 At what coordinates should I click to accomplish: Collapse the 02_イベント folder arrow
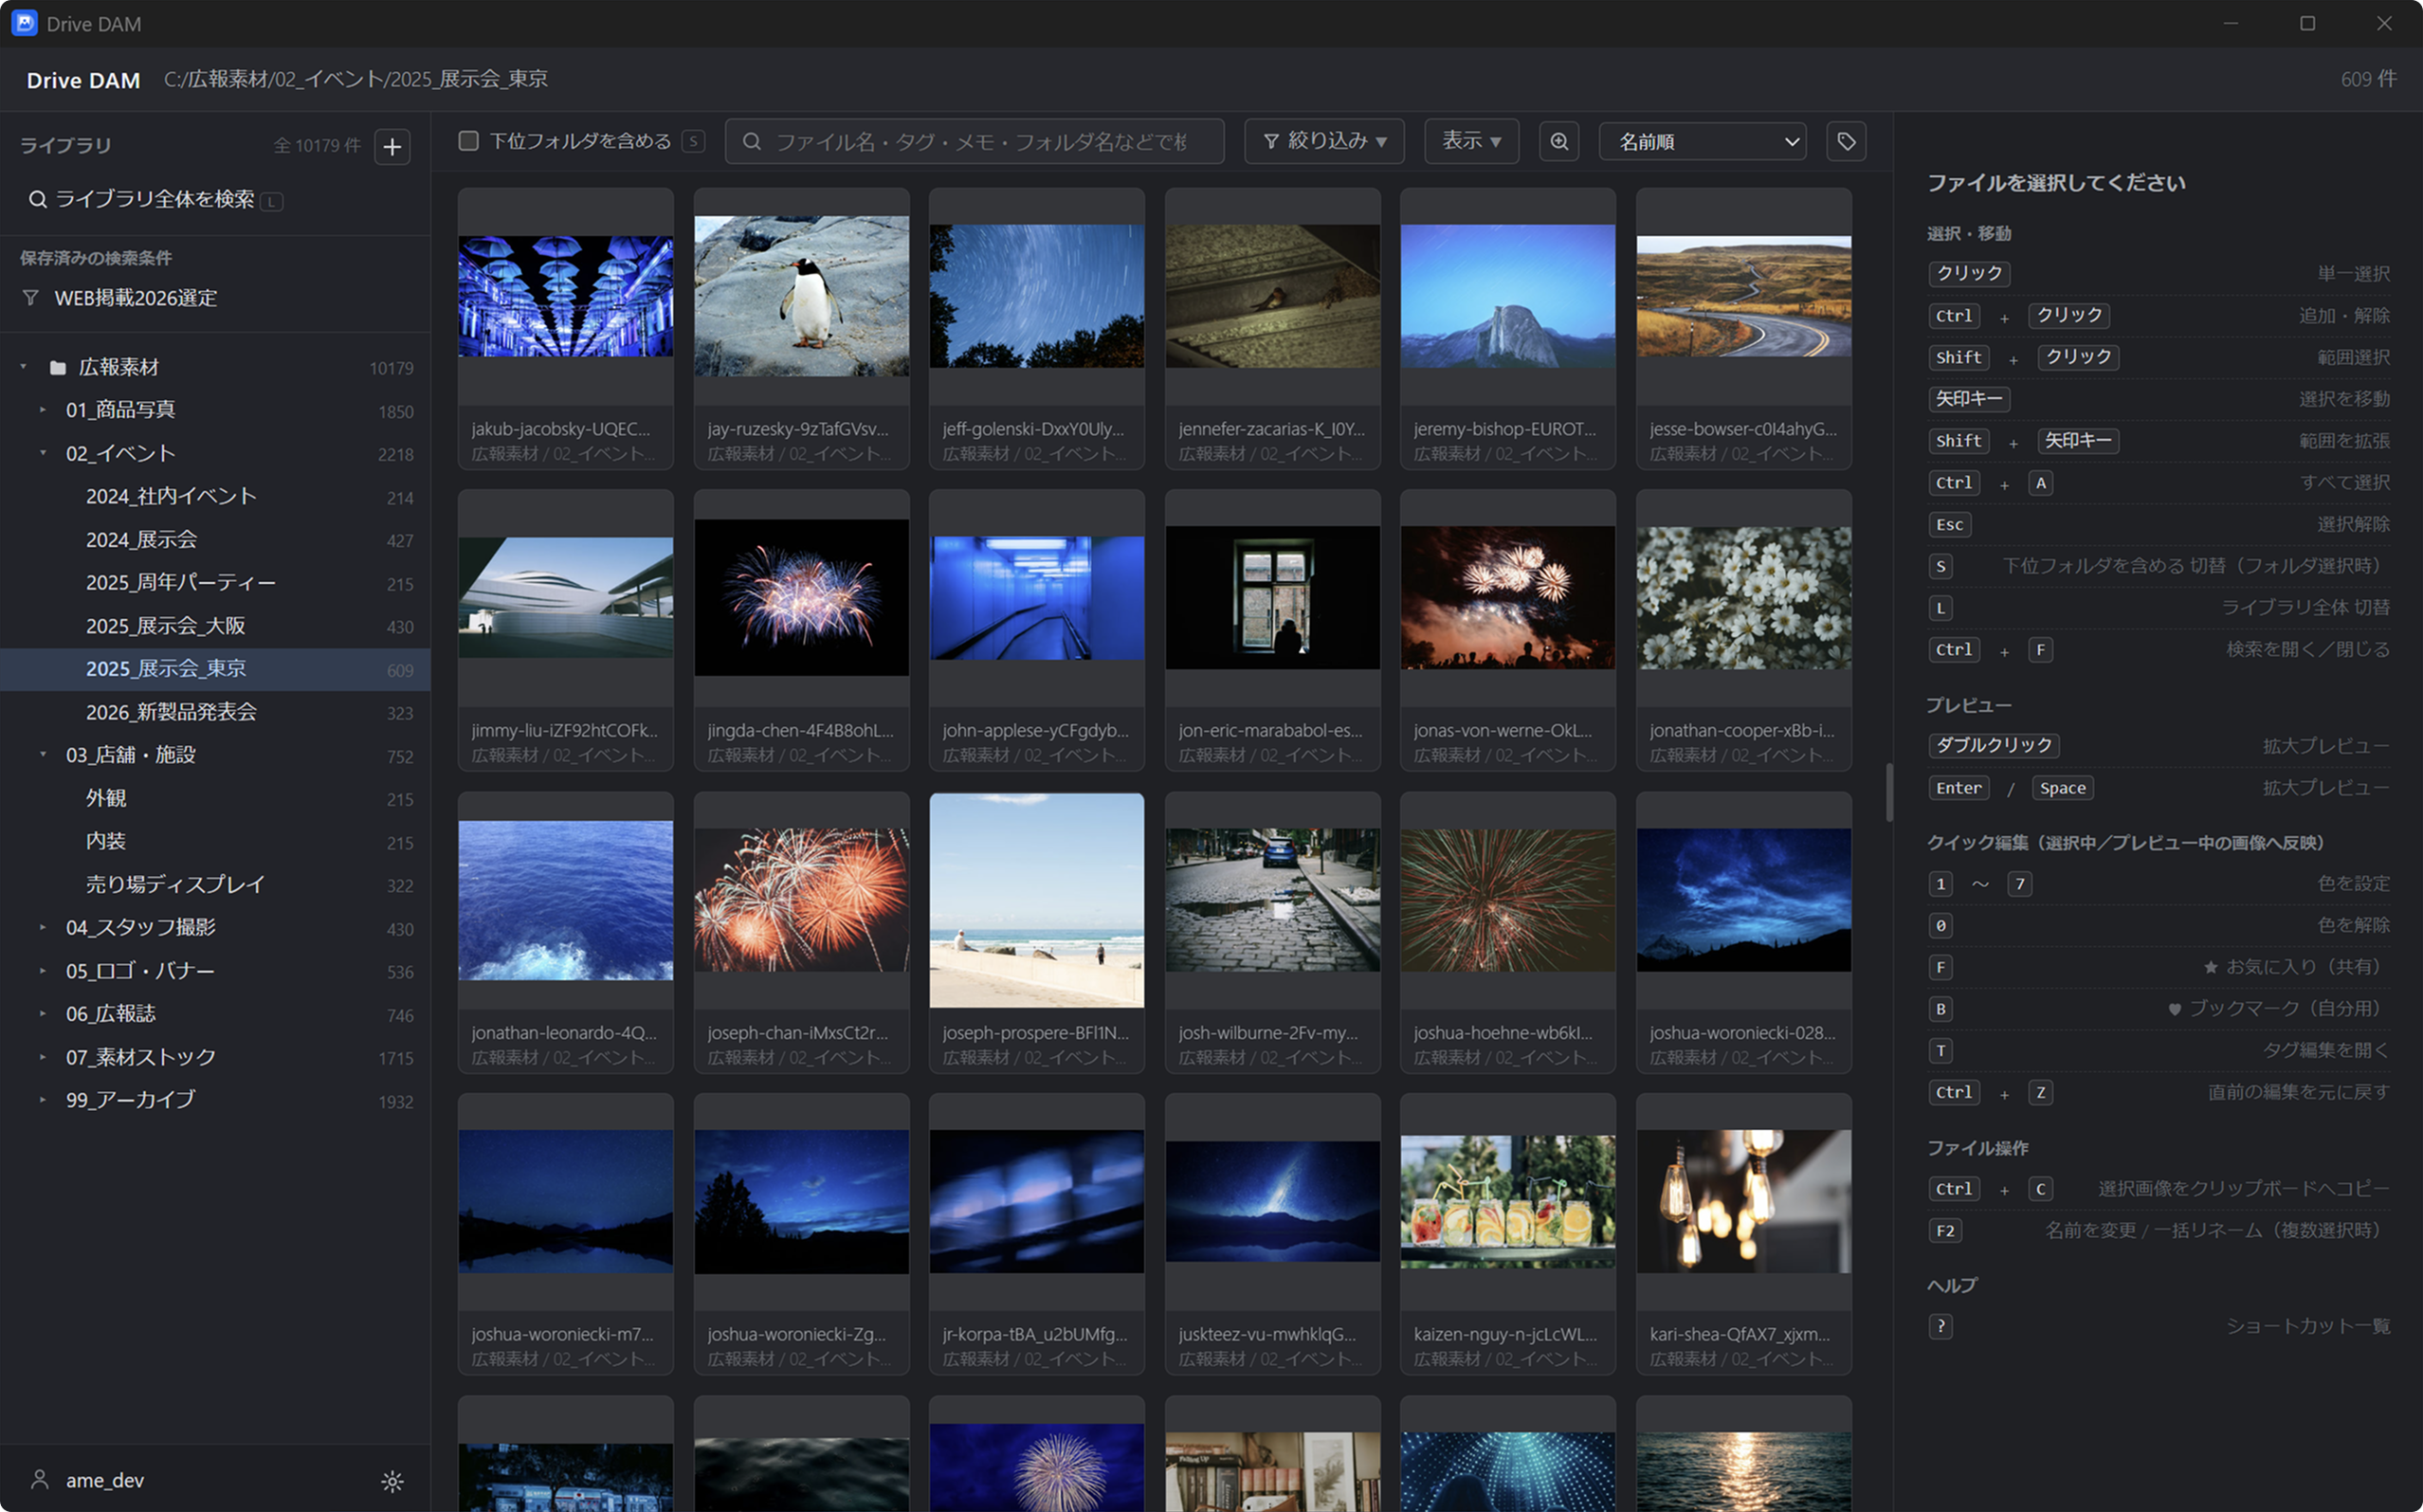pos(42,453)
